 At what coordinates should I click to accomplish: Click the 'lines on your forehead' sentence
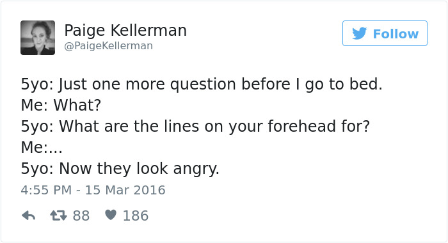point(214,126)
